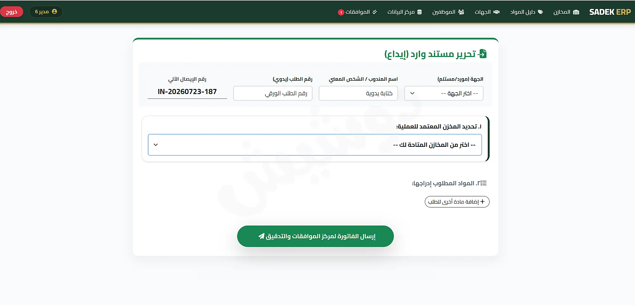
Task: Open the الموظفين menu
Action: click(x=448, y=12)
